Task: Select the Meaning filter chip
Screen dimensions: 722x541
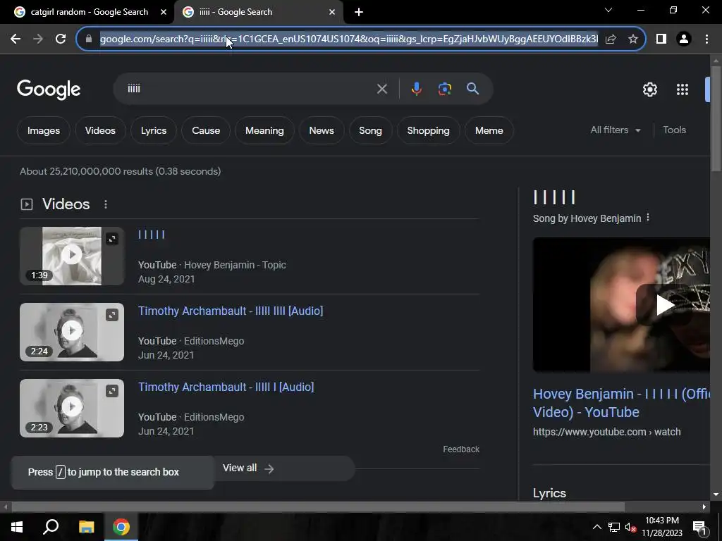Action: (x=264, y=130)
